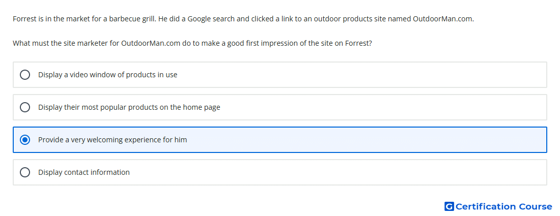
Task: Choose the 'Display contact information' answer text
Action: tap(84, 172)
